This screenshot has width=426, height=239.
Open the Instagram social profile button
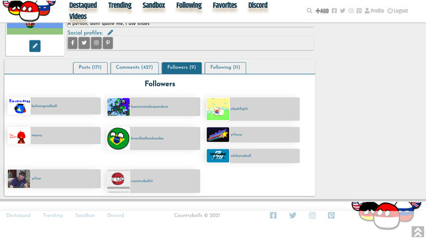(96, 42)
